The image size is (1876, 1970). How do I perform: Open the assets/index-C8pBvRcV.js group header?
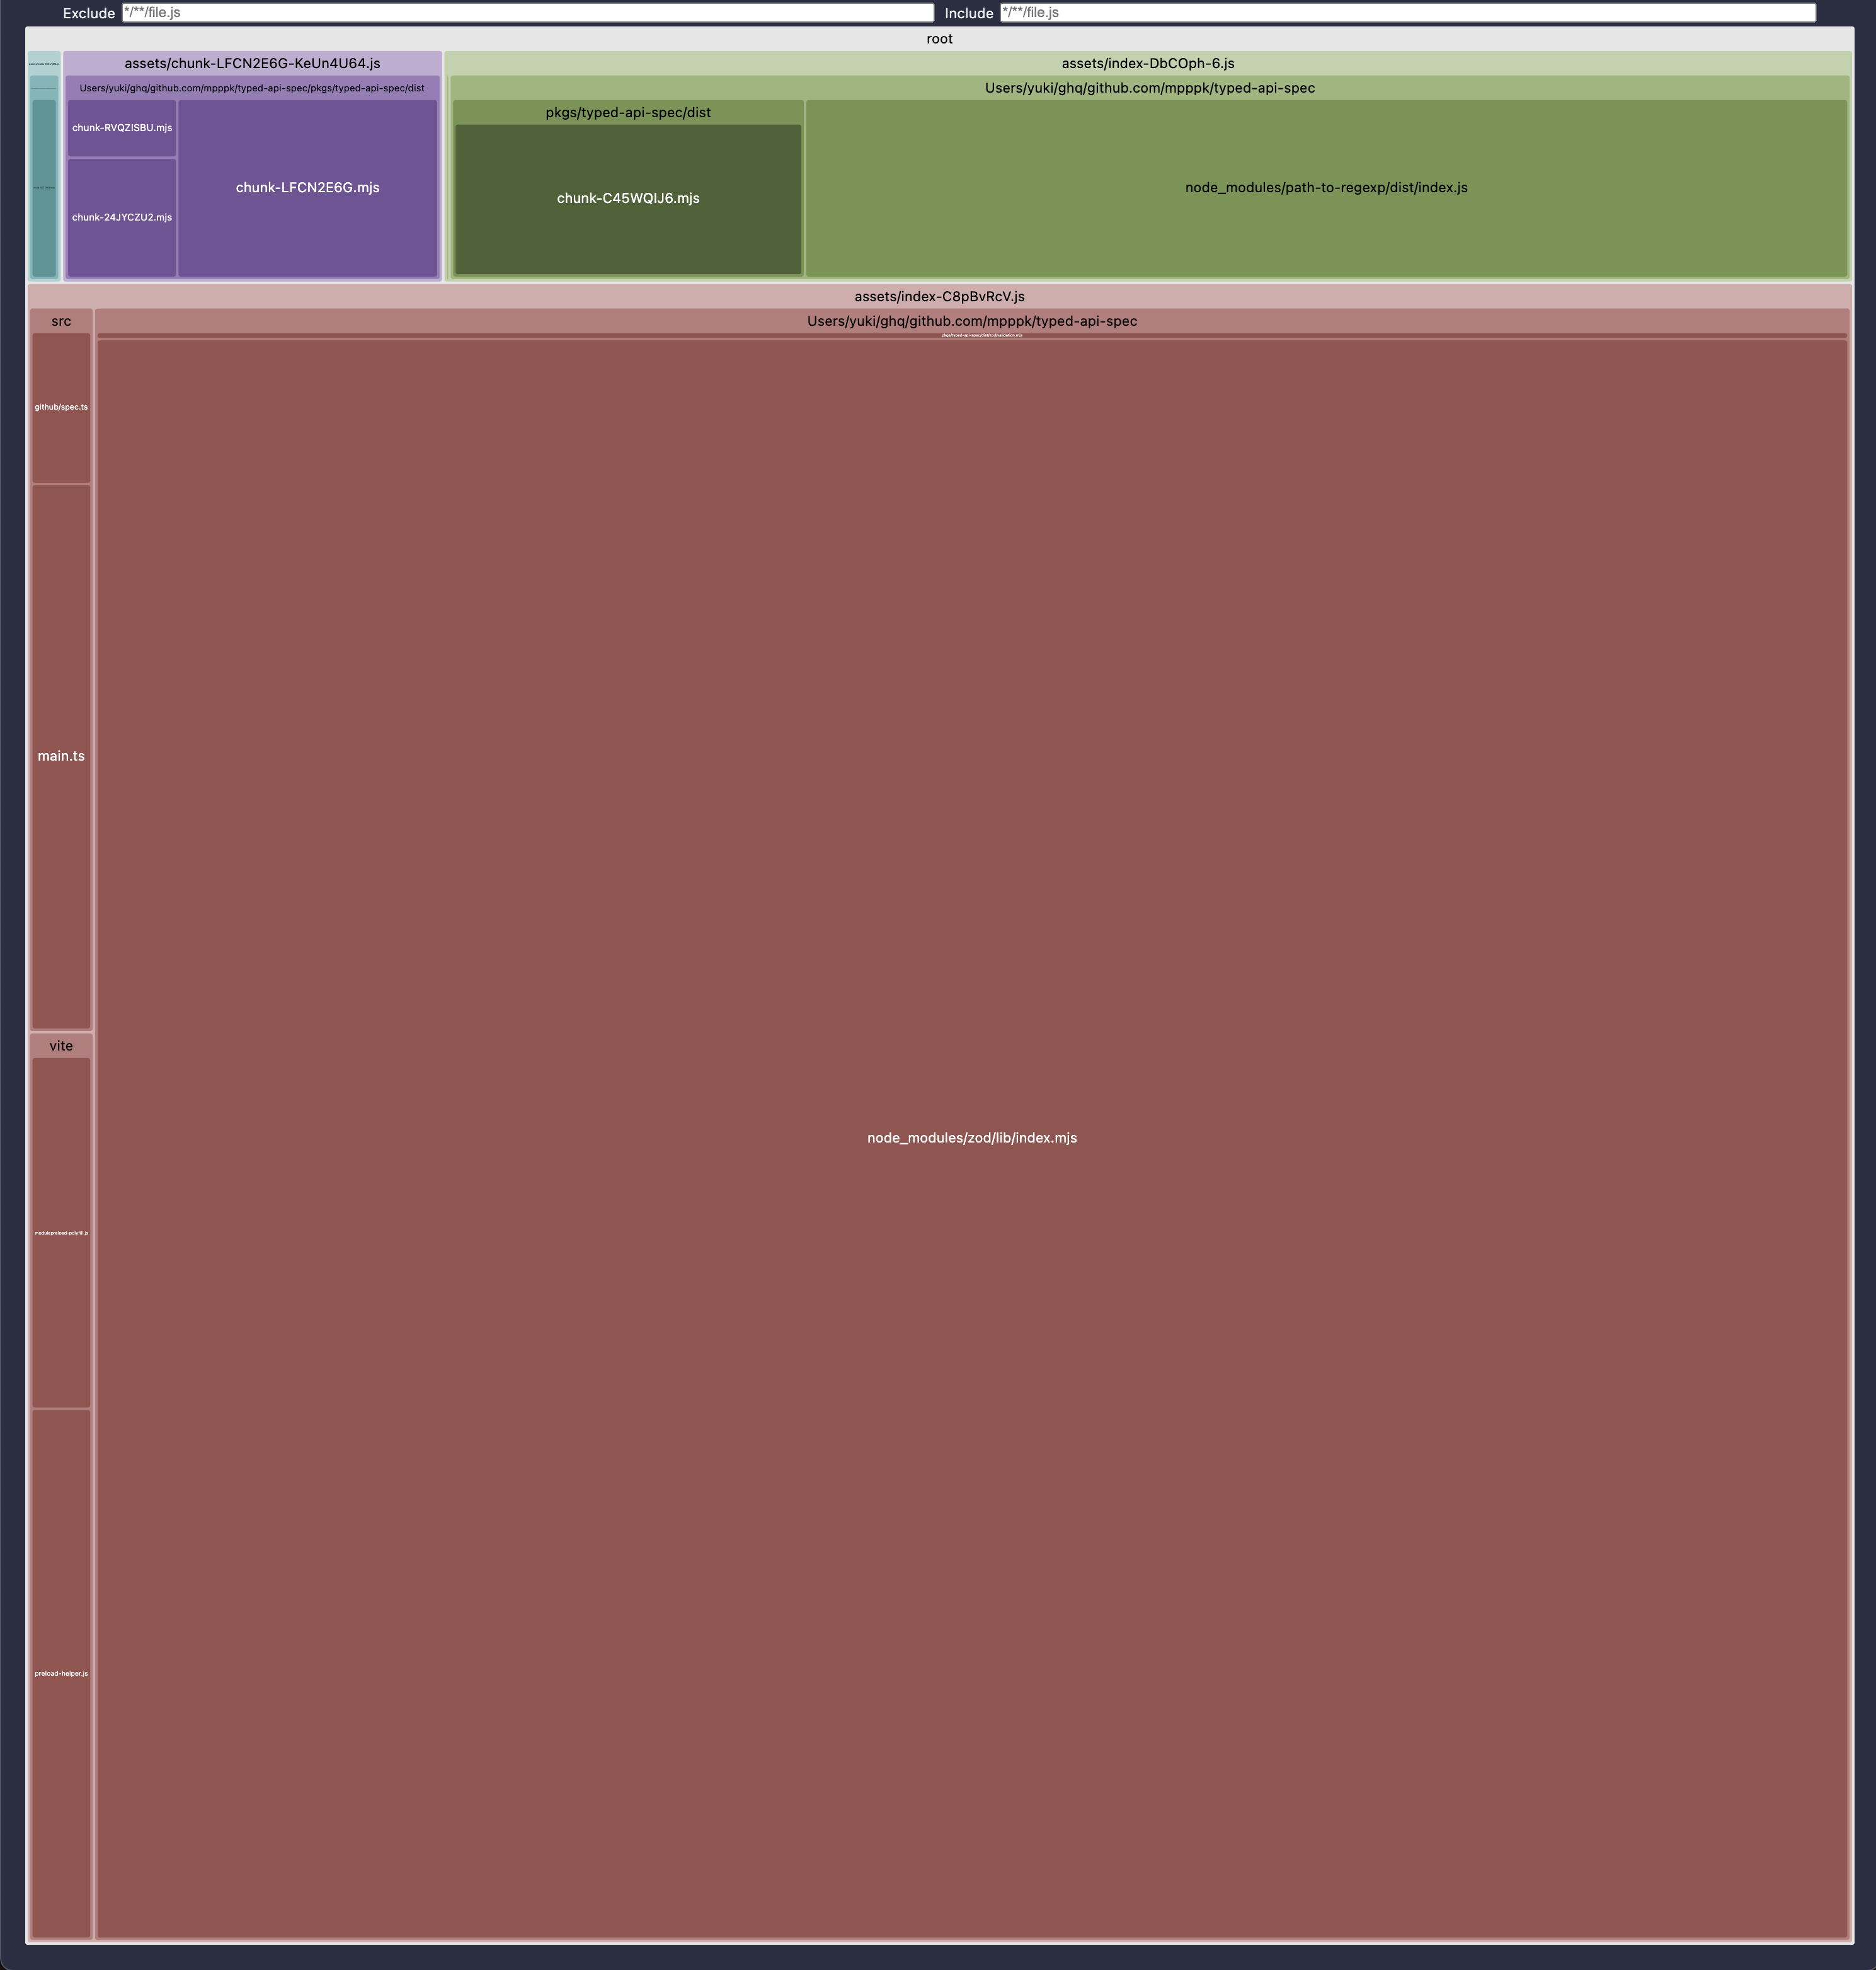coord(939,296)
